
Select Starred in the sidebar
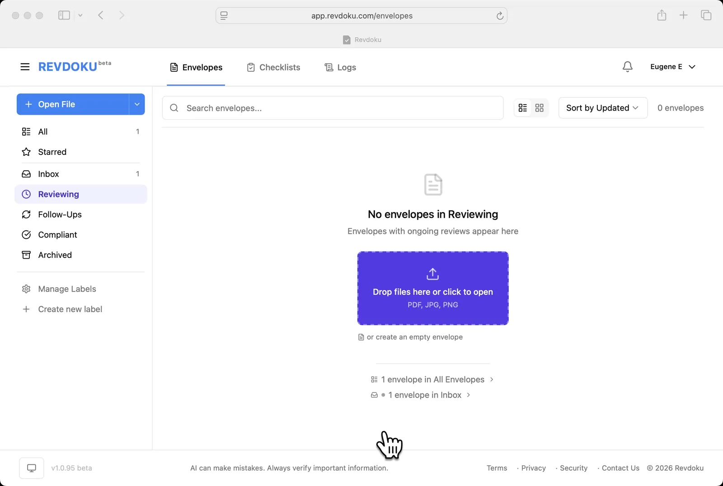[x=52, y=152]
